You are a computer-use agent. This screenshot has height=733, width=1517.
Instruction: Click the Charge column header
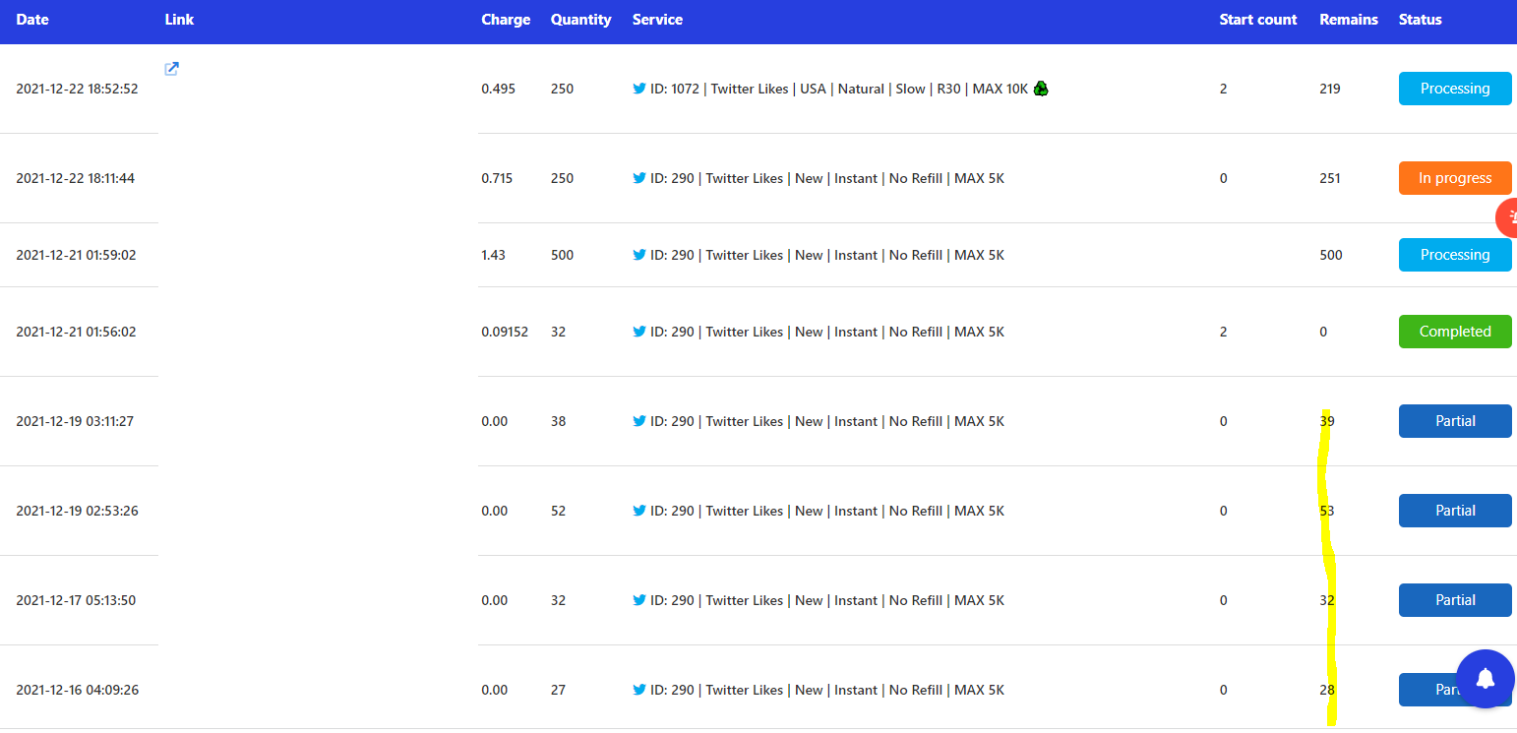point(506,20)
